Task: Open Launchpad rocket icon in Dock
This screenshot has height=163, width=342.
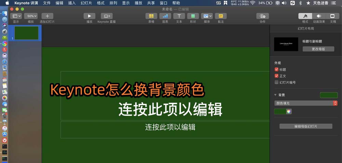Action: pos(4,32)
